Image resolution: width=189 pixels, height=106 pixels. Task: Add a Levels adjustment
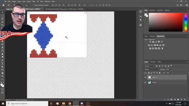[153, 42]
